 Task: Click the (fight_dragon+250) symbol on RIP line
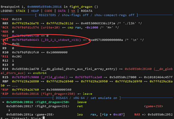click(x=58, y=94)
